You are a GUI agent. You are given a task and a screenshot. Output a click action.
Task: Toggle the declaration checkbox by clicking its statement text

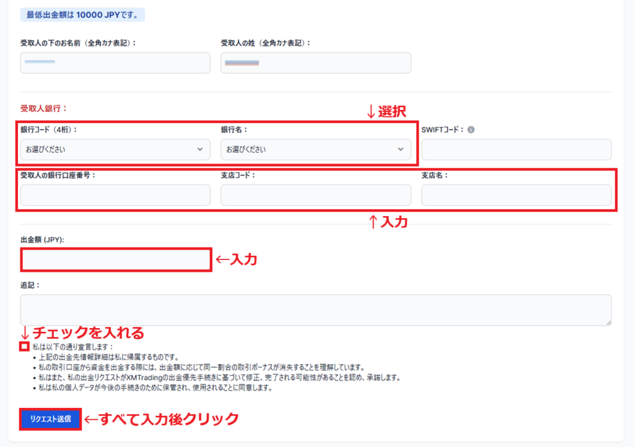[x=74, y=347]
